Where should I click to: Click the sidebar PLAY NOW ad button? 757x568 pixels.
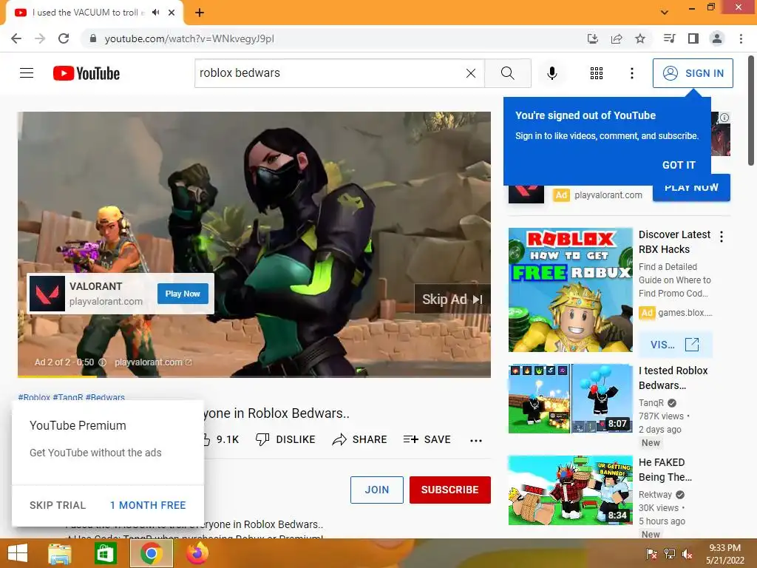[691, 187]
